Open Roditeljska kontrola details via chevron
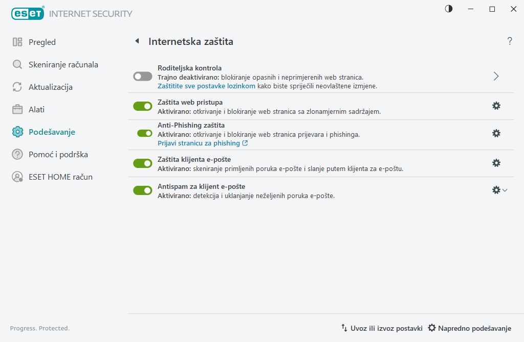The width and height of the screenshot is (524, 342). click(x=495, y=76)
